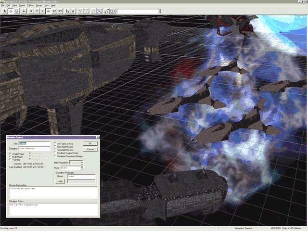Screen dimensions: 308x231
Task: Enable All Teams at War checkbox
Action: (55, 143)
